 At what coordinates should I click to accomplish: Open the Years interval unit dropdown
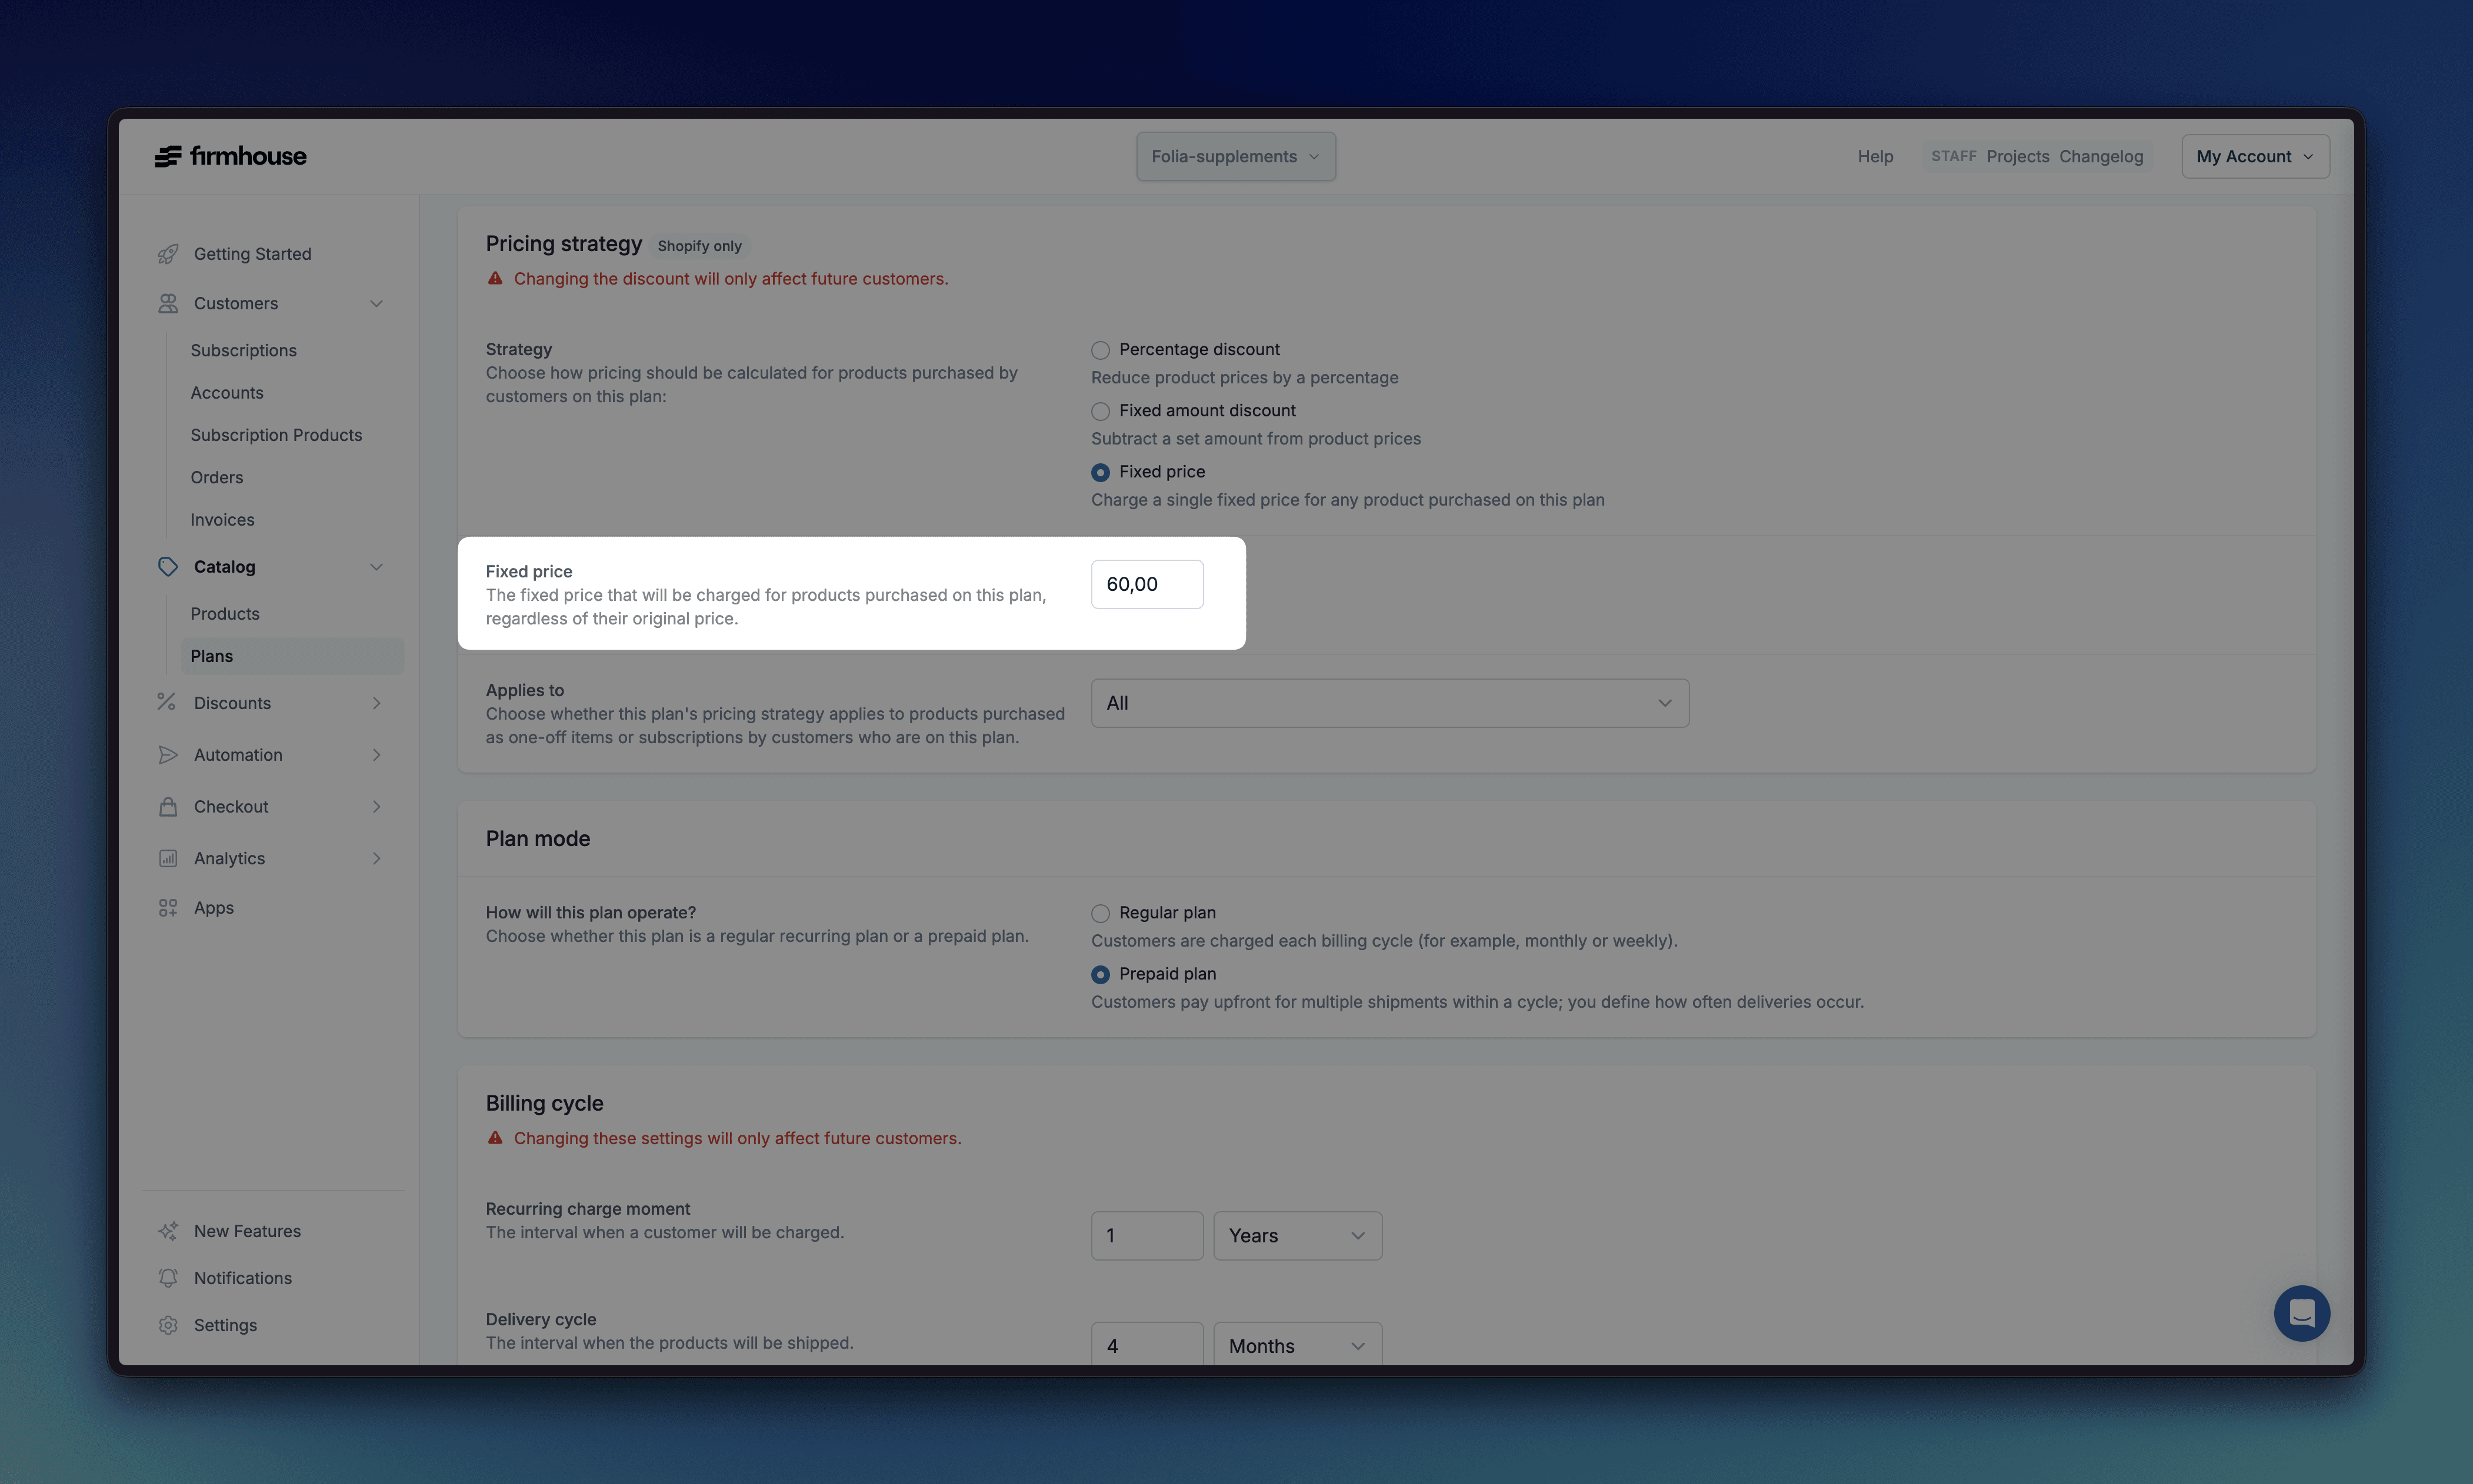coord(1297,1236)
